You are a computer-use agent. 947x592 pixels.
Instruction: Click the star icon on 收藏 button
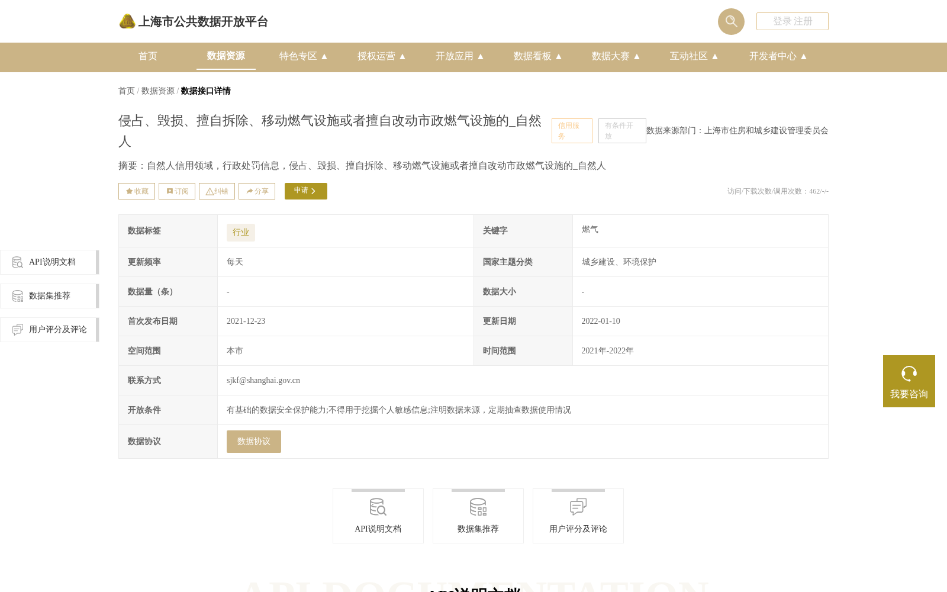(129, 191)
